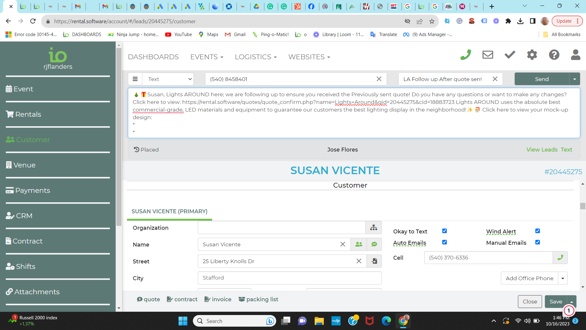This screenshot has width=586, height=330.
Task: Click the checkmark tasks icon
Action: pyautogui.click(x=510, y=55)
